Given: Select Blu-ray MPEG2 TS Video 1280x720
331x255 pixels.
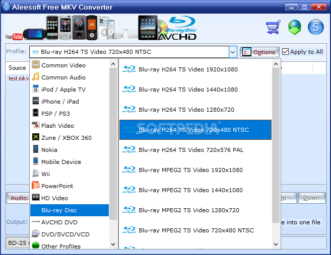Looking at the screenshot, I should click(x=195, y=210).
